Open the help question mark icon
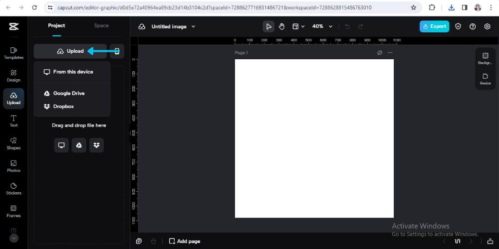Image resolution: width=499 pixels, height=249 pixels. point(473,26)
